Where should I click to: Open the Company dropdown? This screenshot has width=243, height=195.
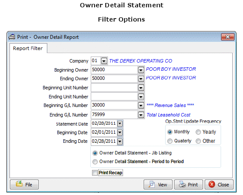click(x=104, y=61)
